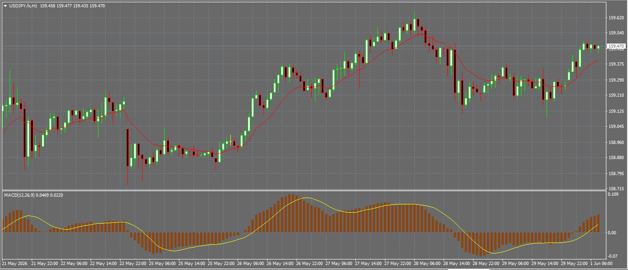Click the 25 May 22:00 time label
This screenshot has height=270, width=628.
coord(222,264)
